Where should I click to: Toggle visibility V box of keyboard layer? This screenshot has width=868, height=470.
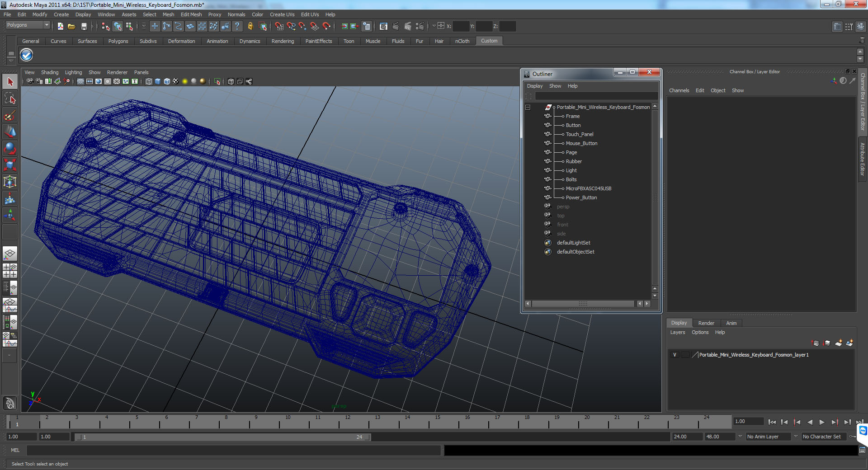click(675, 355)
